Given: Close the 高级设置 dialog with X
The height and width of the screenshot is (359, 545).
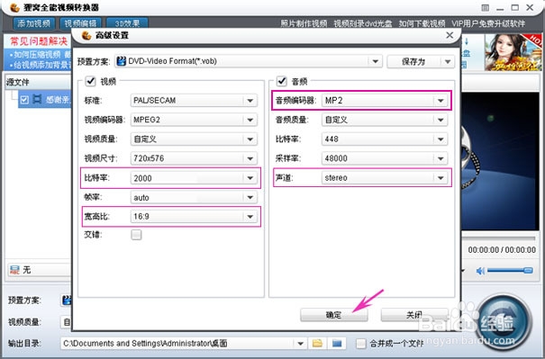Looking at the screenshot, I should point(450,35).
